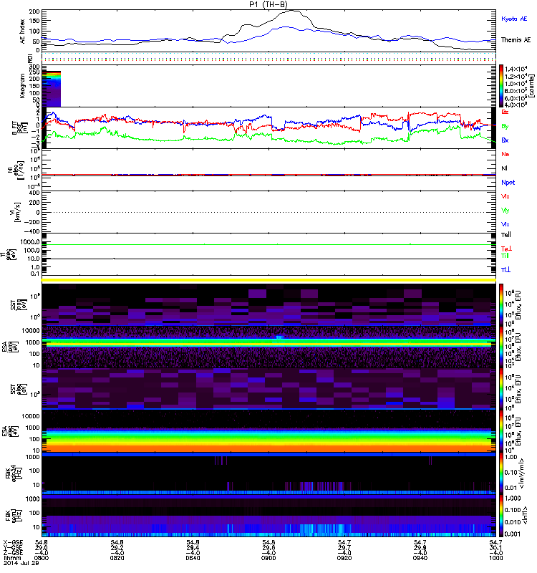Click the "0940" time tick label

click(420, 558)
